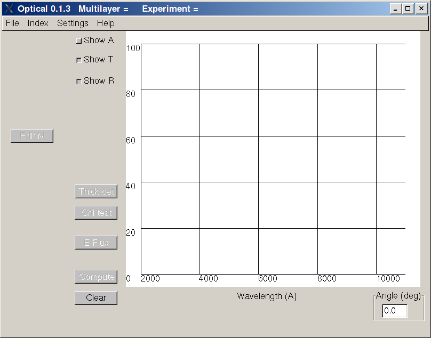Enable the Show A checkbox
The width and height of the screenshot is (431, 338).
(x=79, y=41)
